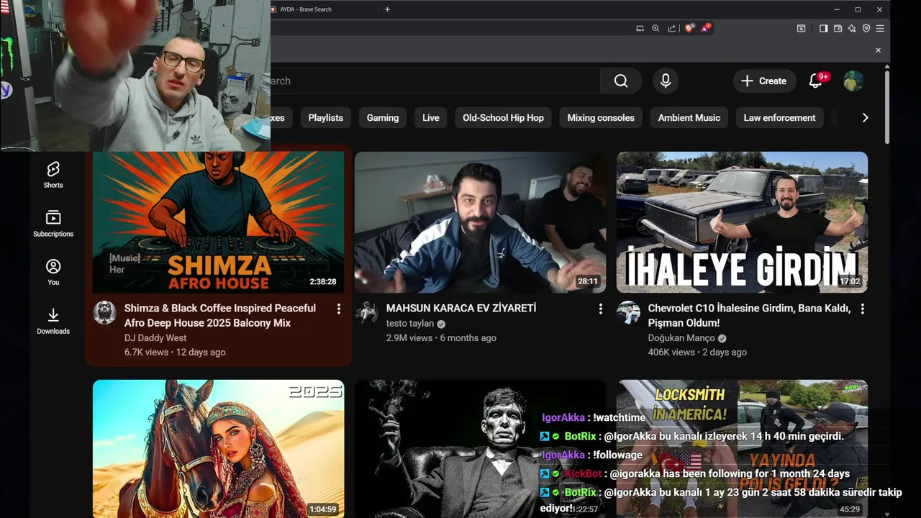Open the Brave VPN shield icon
This screenshot has height=518, width=921.
[x=866, y=28]
